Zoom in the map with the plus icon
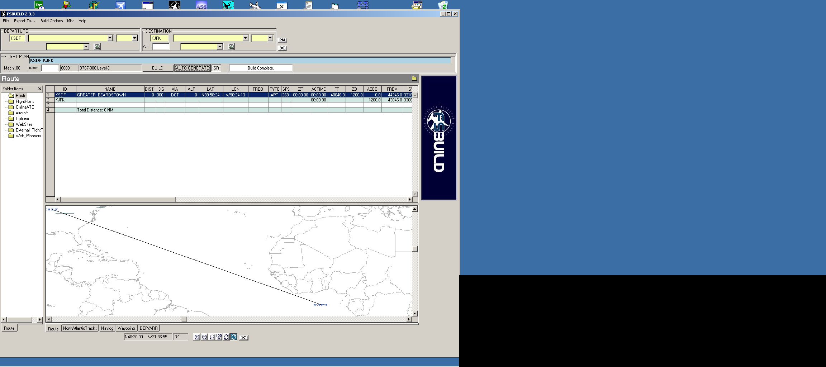Image resolution: width=826 pixels, height=367 pixels. click(x=197, y=337)
